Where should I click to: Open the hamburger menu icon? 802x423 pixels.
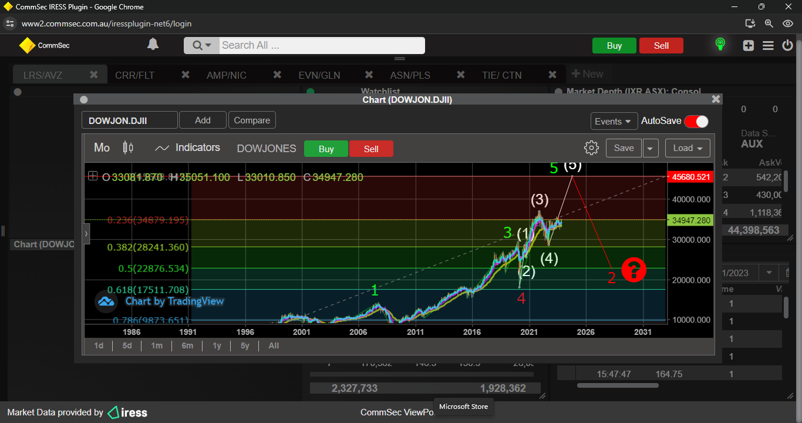768,46
